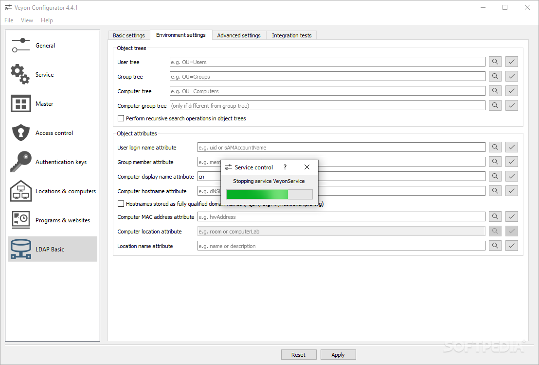Viewport: 539px width, 365px height.
Task: Select Environment settings tab
Action: coord(181,35)
